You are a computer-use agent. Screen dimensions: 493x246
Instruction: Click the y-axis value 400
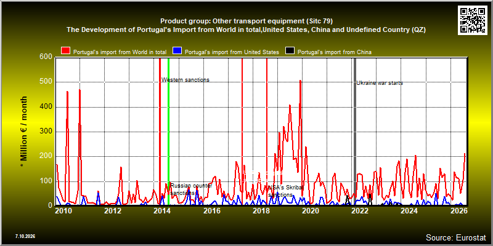click(46, 106)
